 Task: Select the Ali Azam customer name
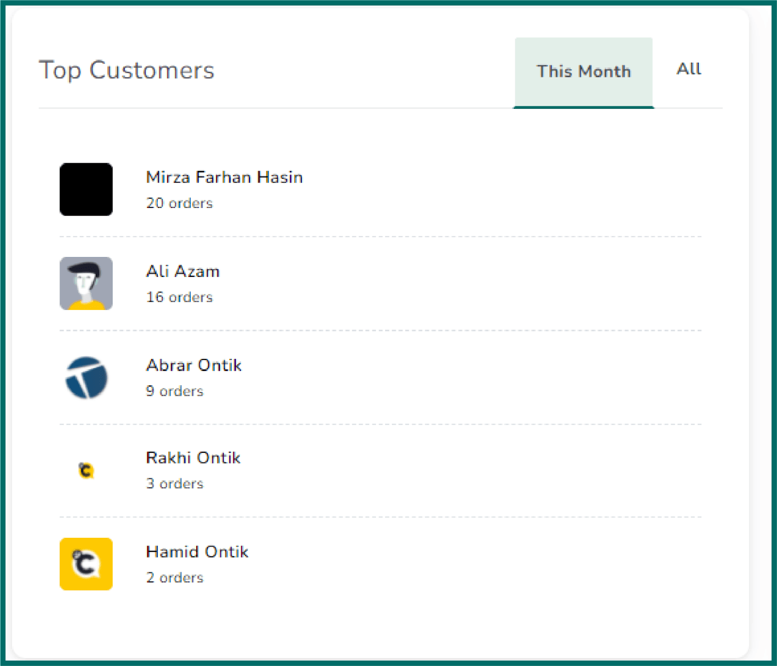183,271
